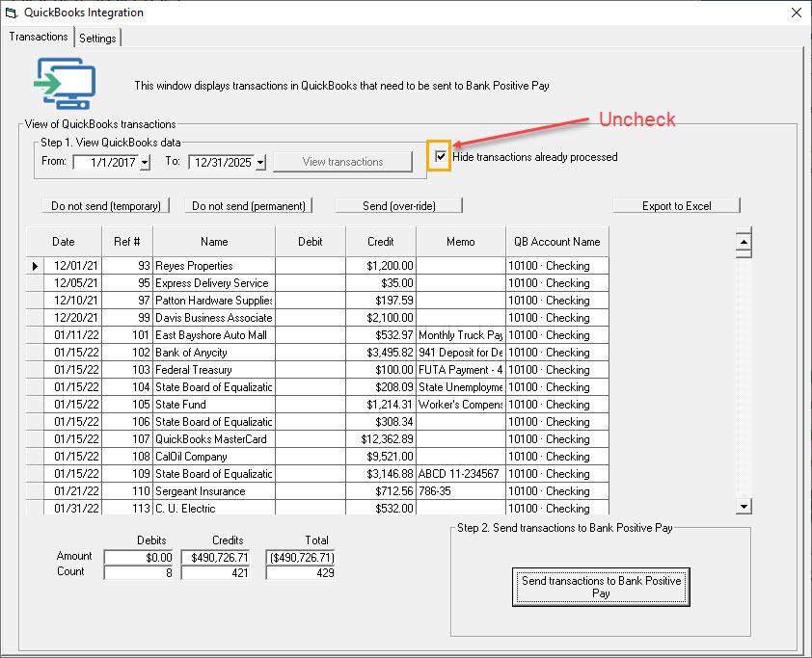Image resolution: width=812 pixels, height=658 pixels.
Task: Click the QuickBooks Integration title bar icon
Action: coord(11,13)
